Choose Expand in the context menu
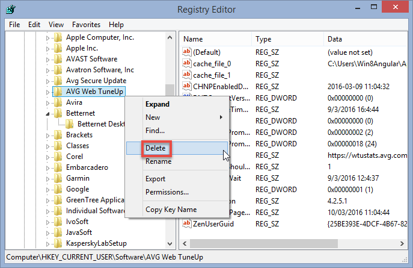This screenshot has width=413, height=268. [177, 104]
